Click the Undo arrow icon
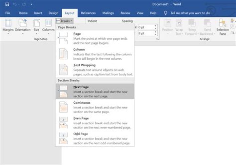 click(x=15, y=4)
